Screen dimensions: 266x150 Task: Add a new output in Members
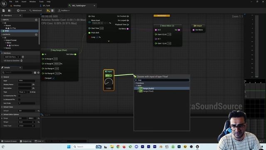coord(36,35)
